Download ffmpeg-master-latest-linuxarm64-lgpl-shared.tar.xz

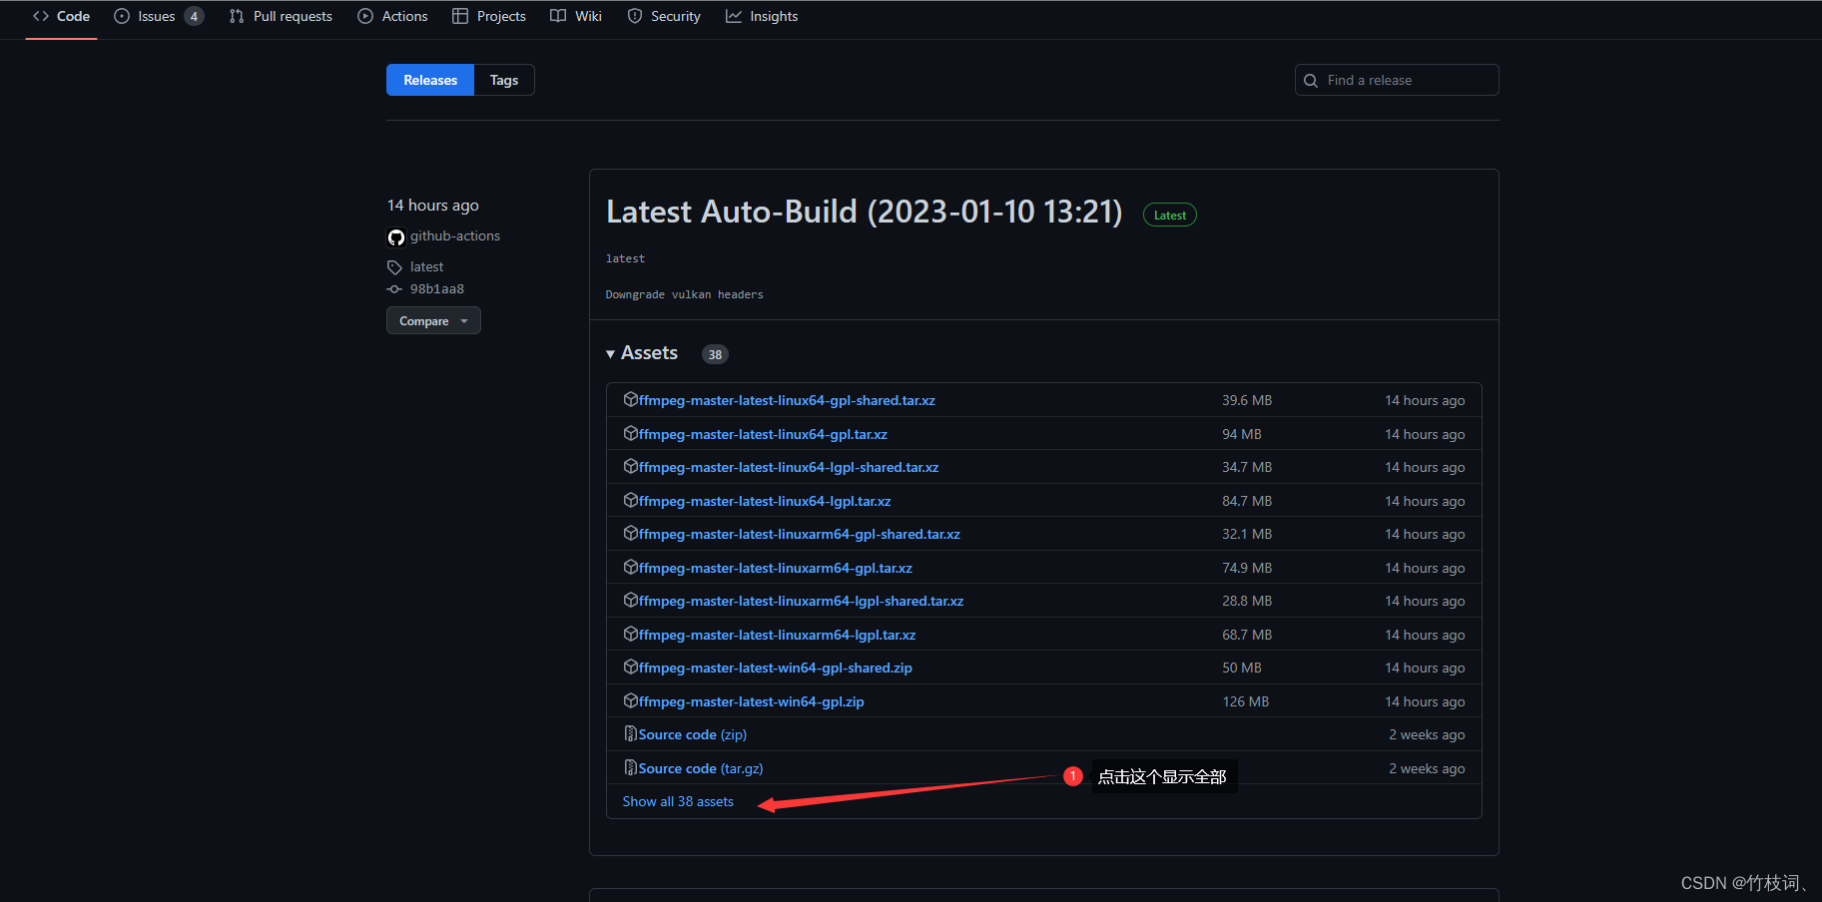pyautogui.click(x=802, y=601)
